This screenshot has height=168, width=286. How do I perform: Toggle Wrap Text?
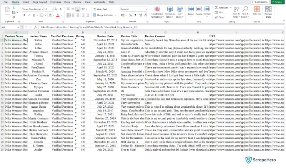(100, 9)
